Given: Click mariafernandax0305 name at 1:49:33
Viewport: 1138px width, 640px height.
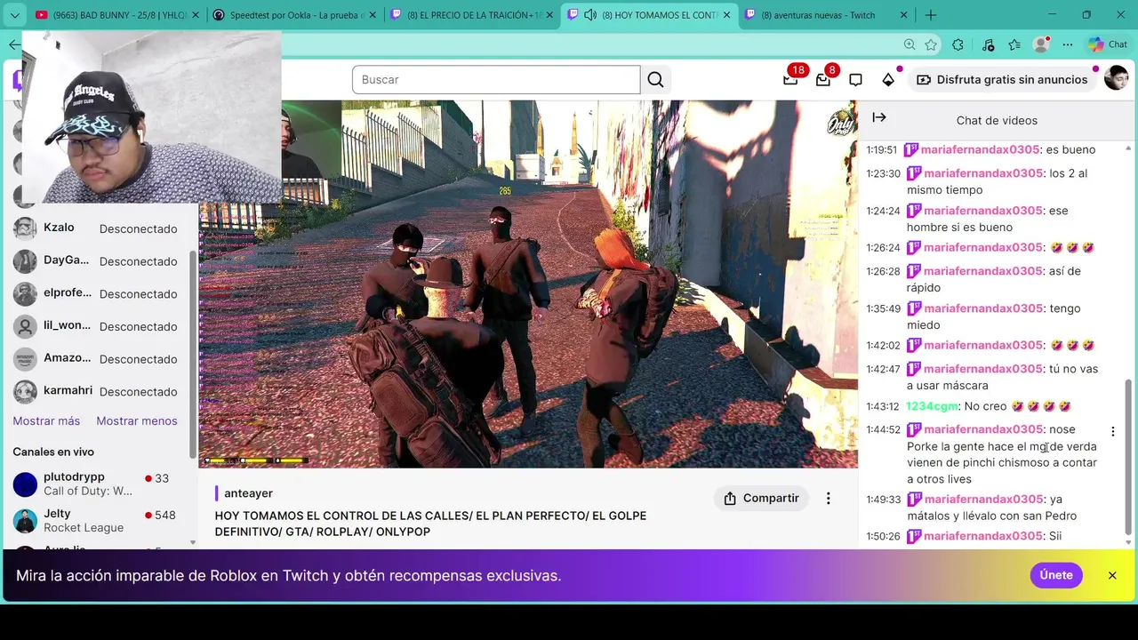Looking at the screenshot, I should (982, 500).
